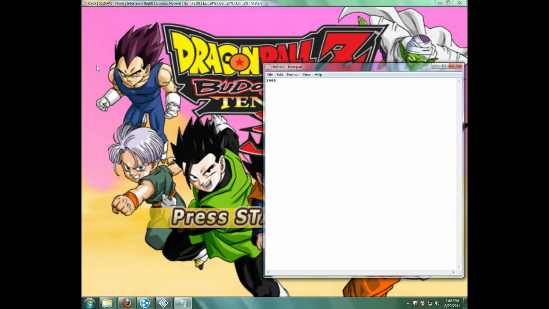
Task: Close the GSdx emulator window
Action: click(x=459, y=3)
